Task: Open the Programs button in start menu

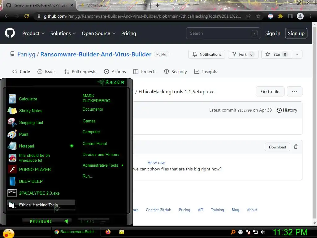Action: coord(46,221)
